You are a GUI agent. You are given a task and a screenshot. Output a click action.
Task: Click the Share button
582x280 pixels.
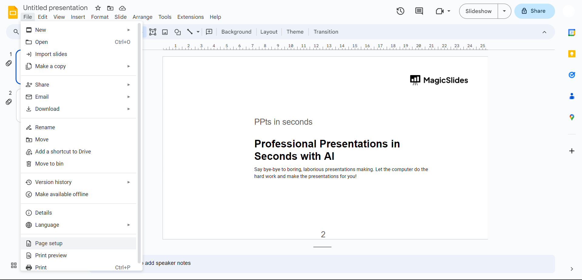coord(534,11)
